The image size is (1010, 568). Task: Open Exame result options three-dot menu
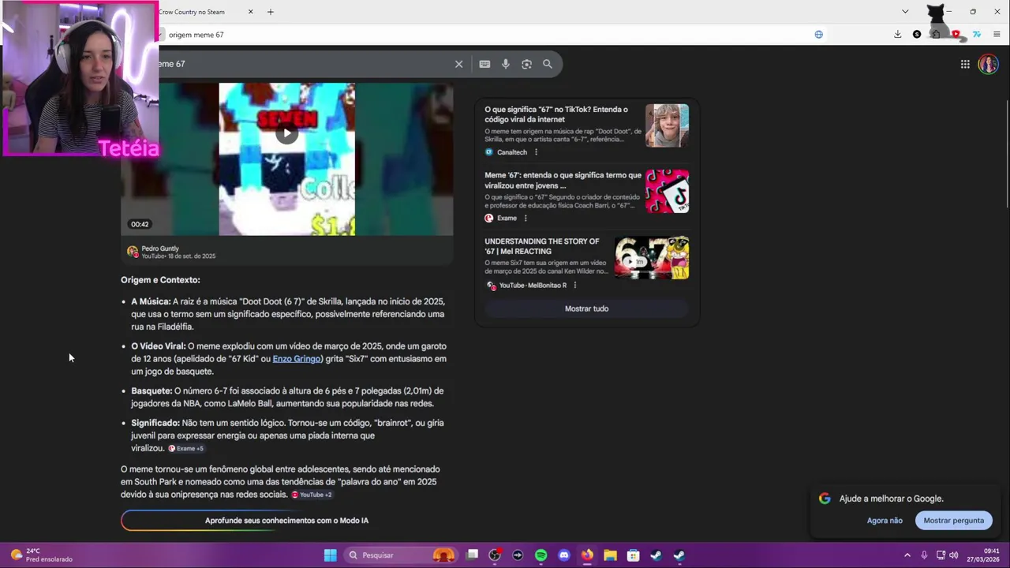tap(526, 219)
